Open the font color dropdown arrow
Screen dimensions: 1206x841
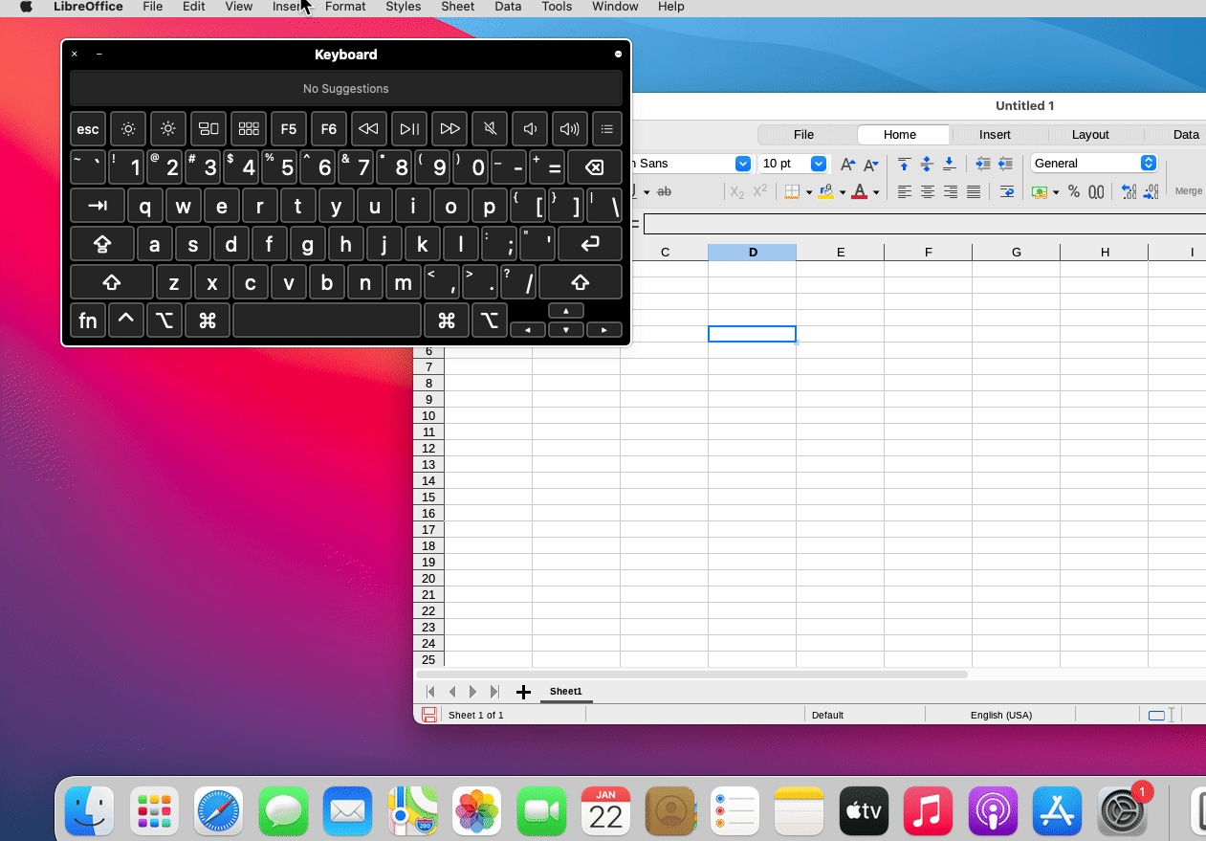click(x=876, y=191)
